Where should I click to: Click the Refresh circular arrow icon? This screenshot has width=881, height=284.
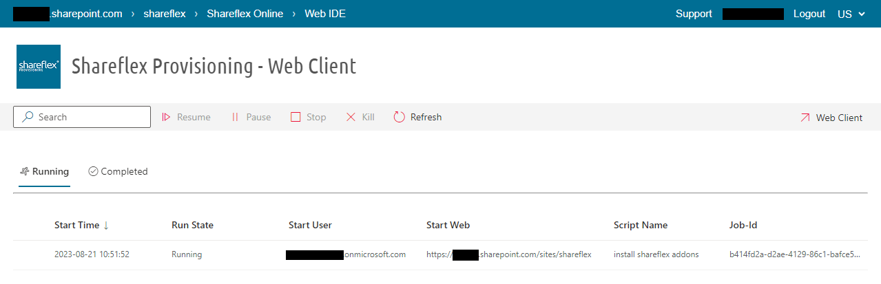point(399,117)
